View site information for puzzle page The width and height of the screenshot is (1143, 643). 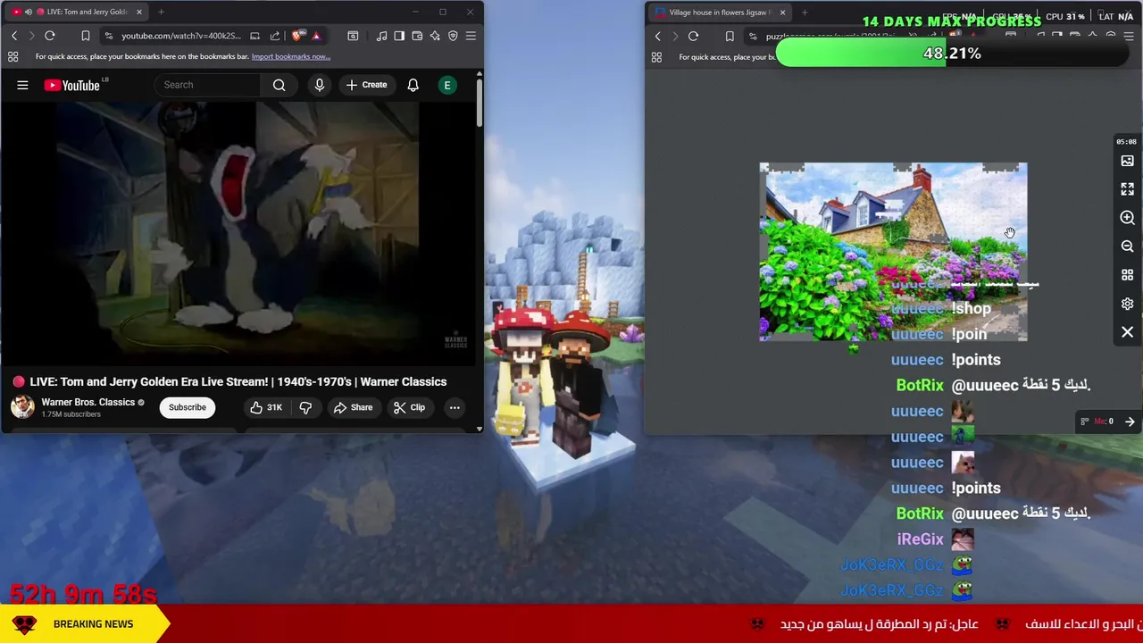tap(753, 36)
